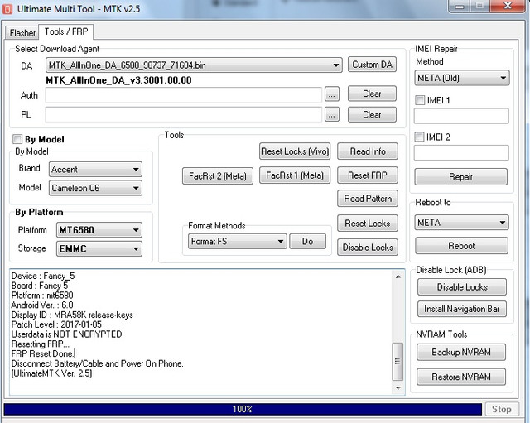
Task: Browse for Auth file with ellipsis button
Action: pos(331,94)
